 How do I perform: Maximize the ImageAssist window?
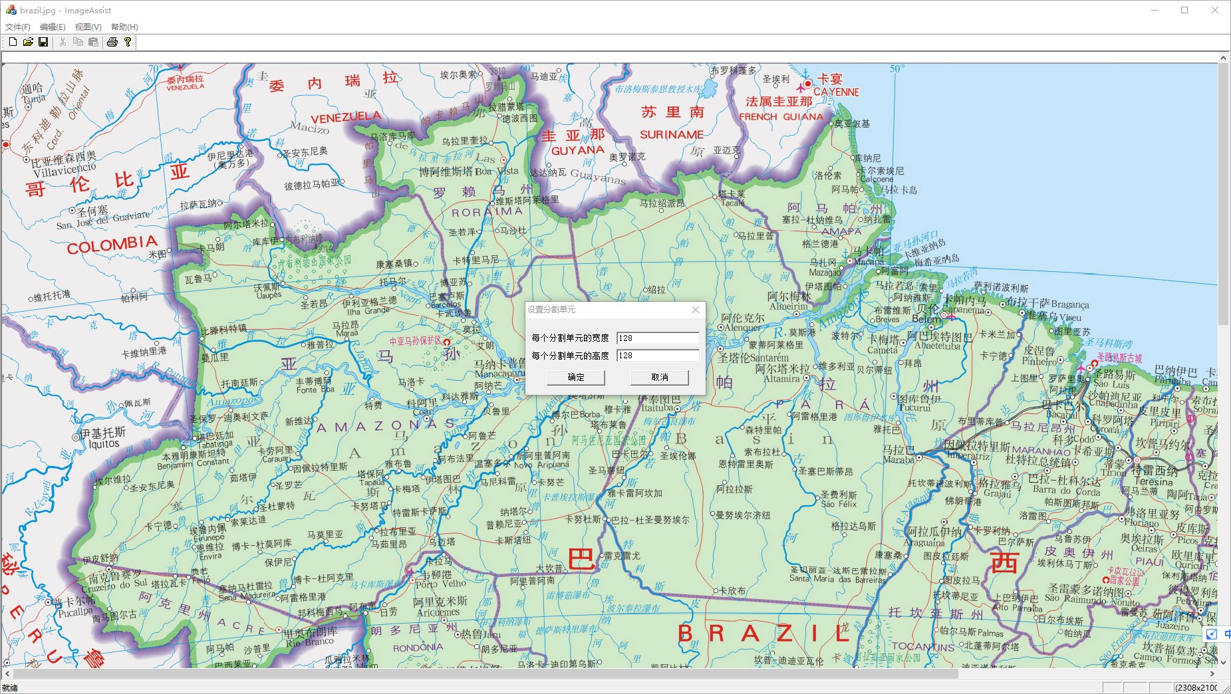pos(1184,10)
